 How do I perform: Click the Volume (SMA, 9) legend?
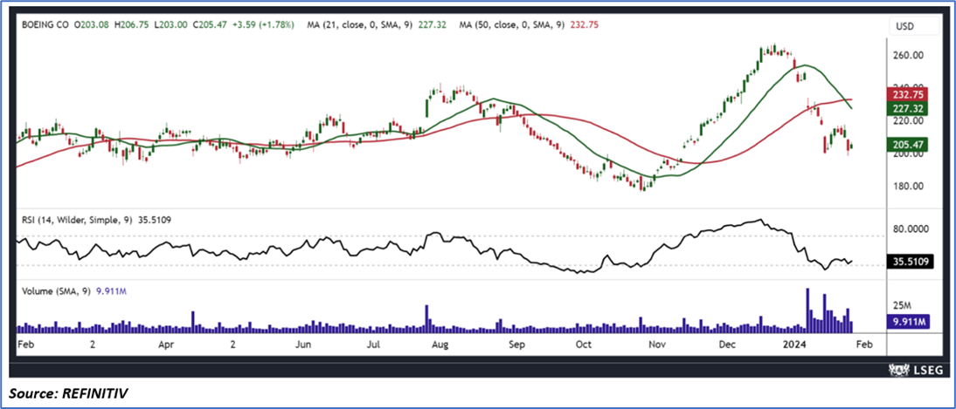(73, 291)
